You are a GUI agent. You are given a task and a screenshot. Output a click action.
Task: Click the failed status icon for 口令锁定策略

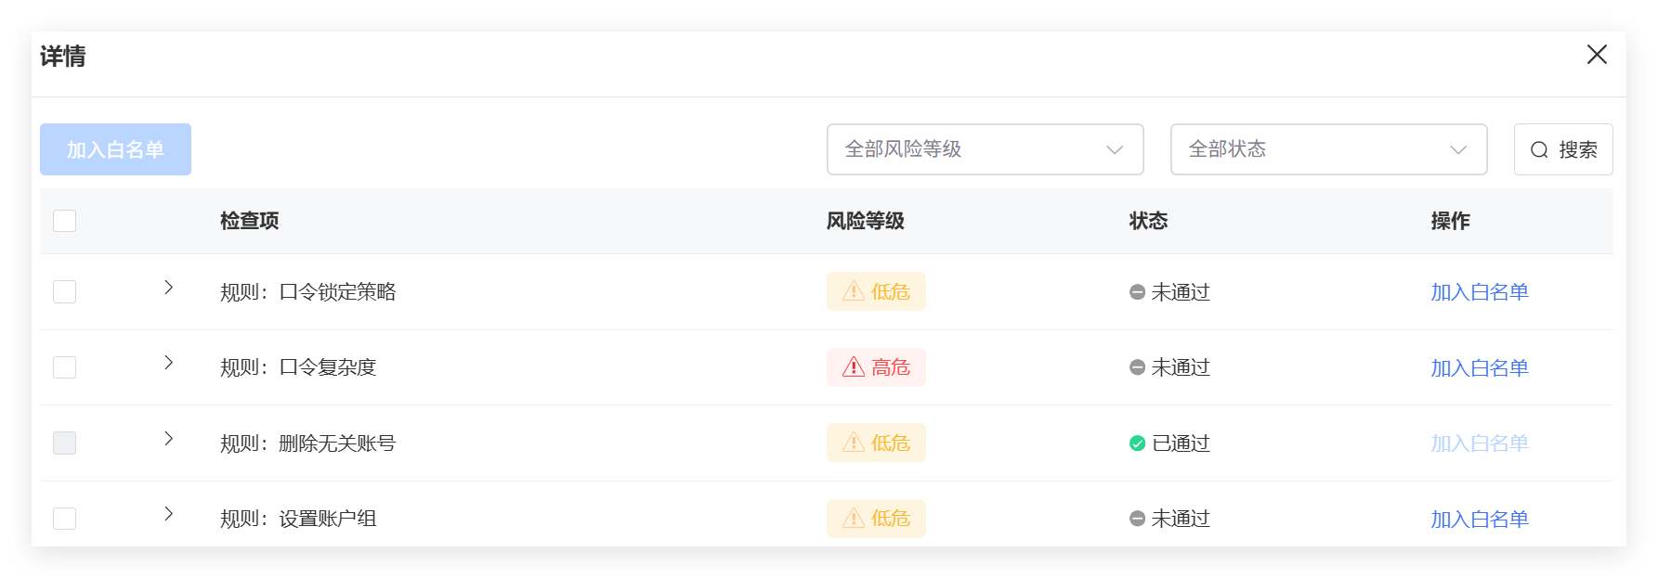(1137, 292)
